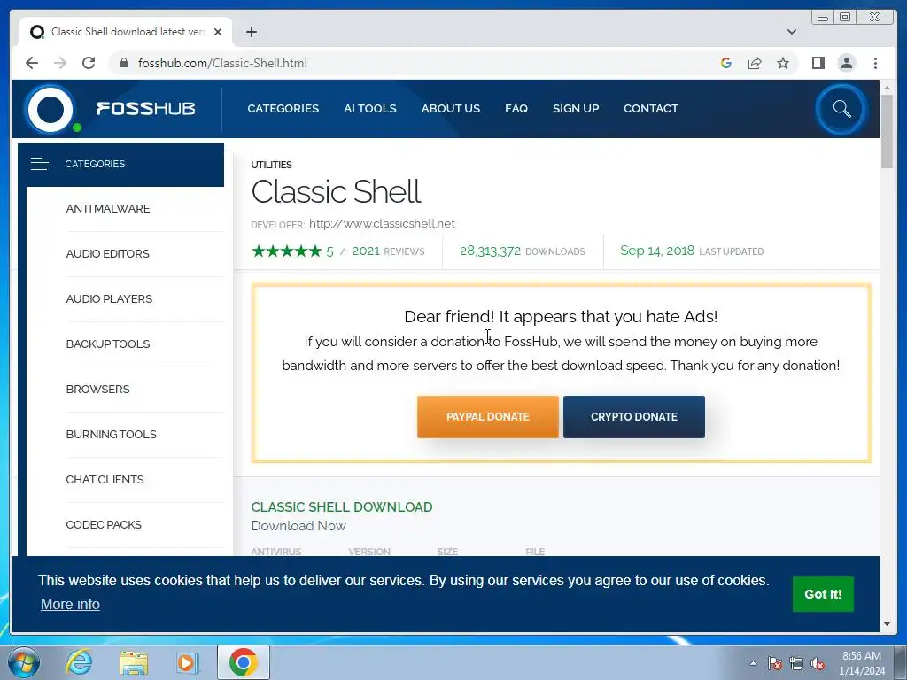907x680 pixels.
Task: Show hidden tray icons arrow
Action: (x=753, y=663)
